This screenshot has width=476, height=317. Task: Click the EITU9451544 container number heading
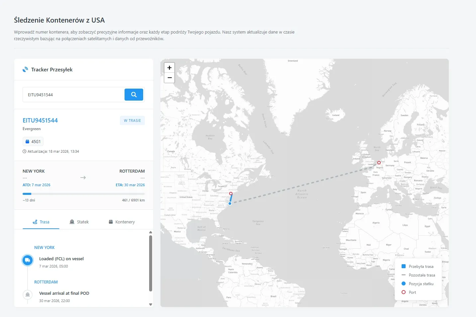point(40,120)
